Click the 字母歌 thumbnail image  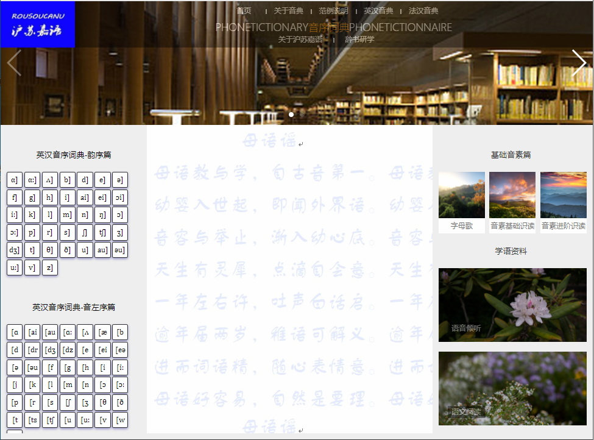click(x=462, y=195)
